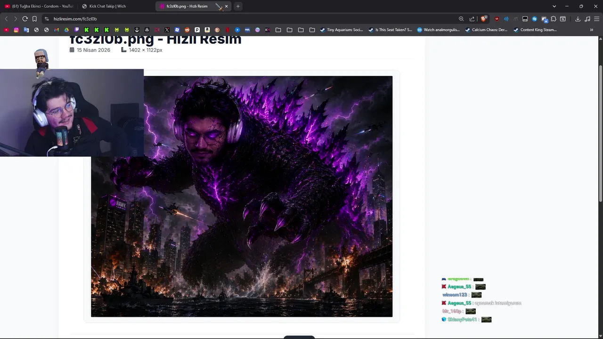The height and width of the screenshot is (339, 603).
Task: Expand the tab search dropdown arrow
Action: tap(554, 6)
